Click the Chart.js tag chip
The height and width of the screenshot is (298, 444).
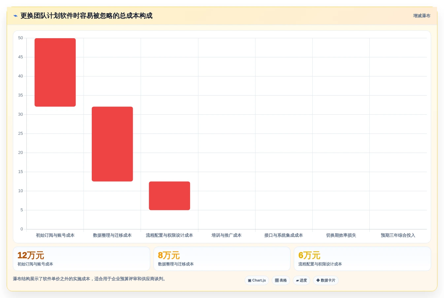click(257, 281)
